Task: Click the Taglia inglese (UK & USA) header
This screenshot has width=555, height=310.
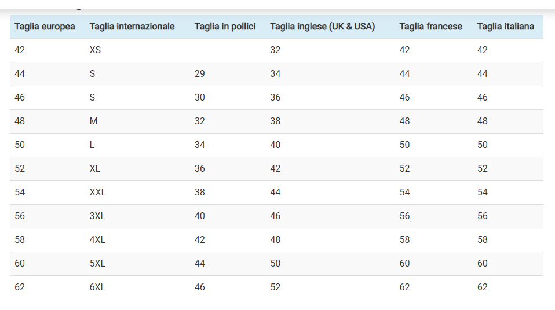Action: point(323,27)
